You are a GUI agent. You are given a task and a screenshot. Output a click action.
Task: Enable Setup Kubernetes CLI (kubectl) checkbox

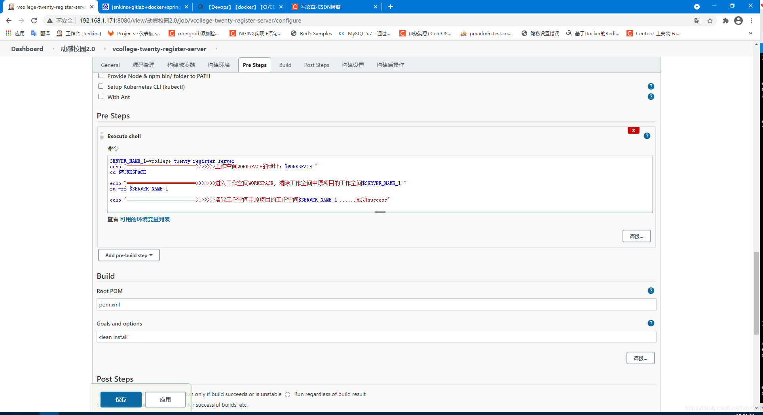(x=101, y=86)
